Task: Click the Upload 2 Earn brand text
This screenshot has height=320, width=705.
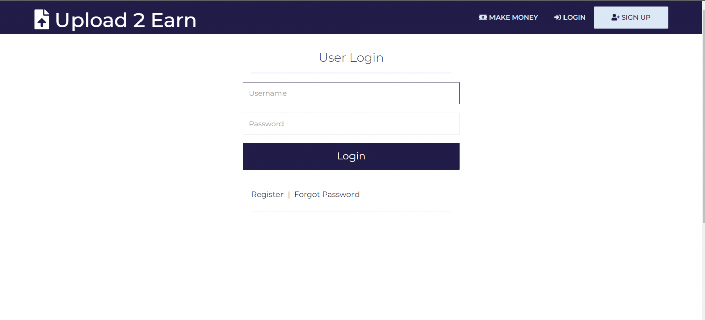Action: tap(126, 20)
